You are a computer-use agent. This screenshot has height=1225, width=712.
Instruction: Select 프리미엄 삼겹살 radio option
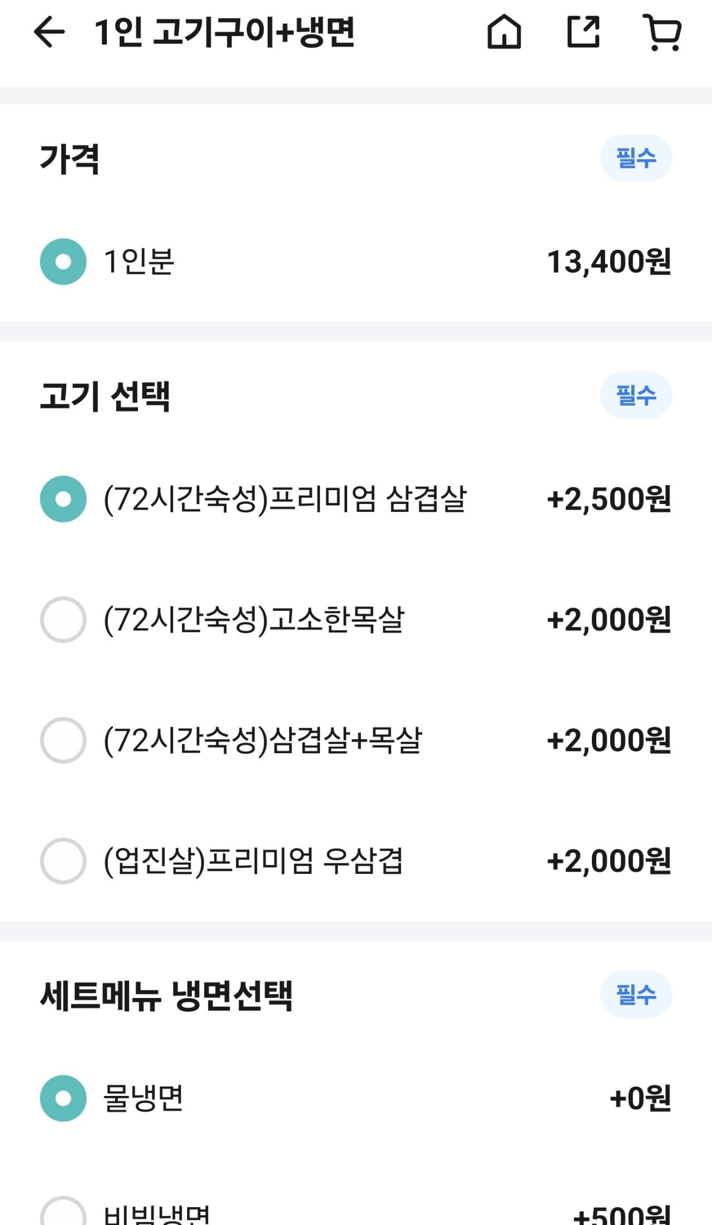coord(63,499)
